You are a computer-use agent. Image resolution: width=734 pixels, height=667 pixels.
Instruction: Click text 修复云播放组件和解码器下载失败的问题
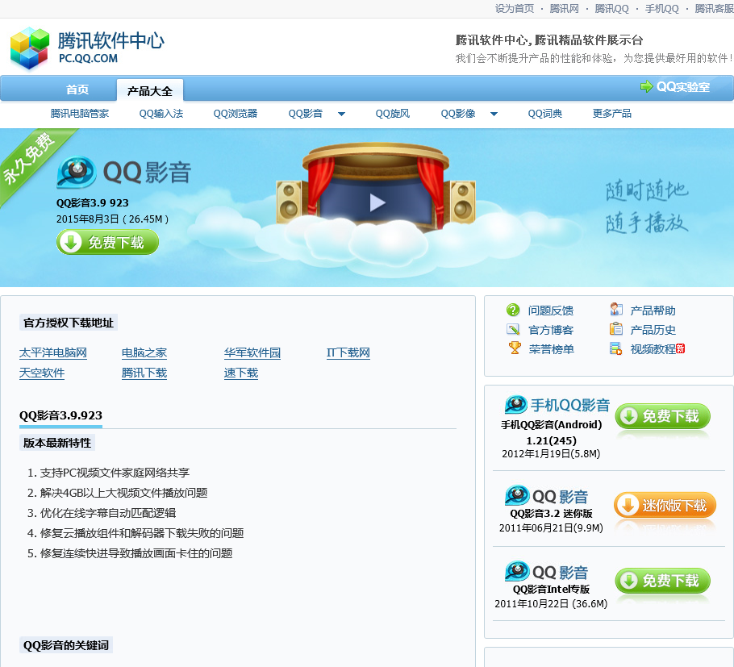click(x=142, y=532)
